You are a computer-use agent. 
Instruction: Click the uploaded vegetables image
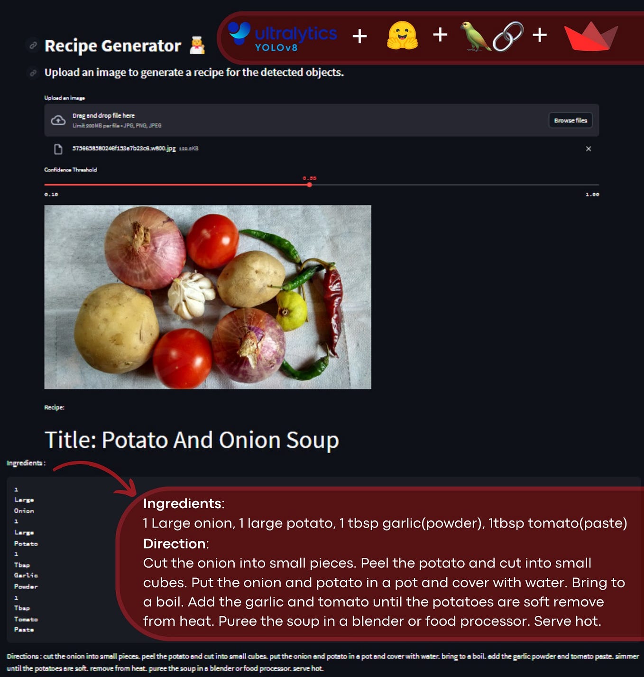[x=208, y=297]
